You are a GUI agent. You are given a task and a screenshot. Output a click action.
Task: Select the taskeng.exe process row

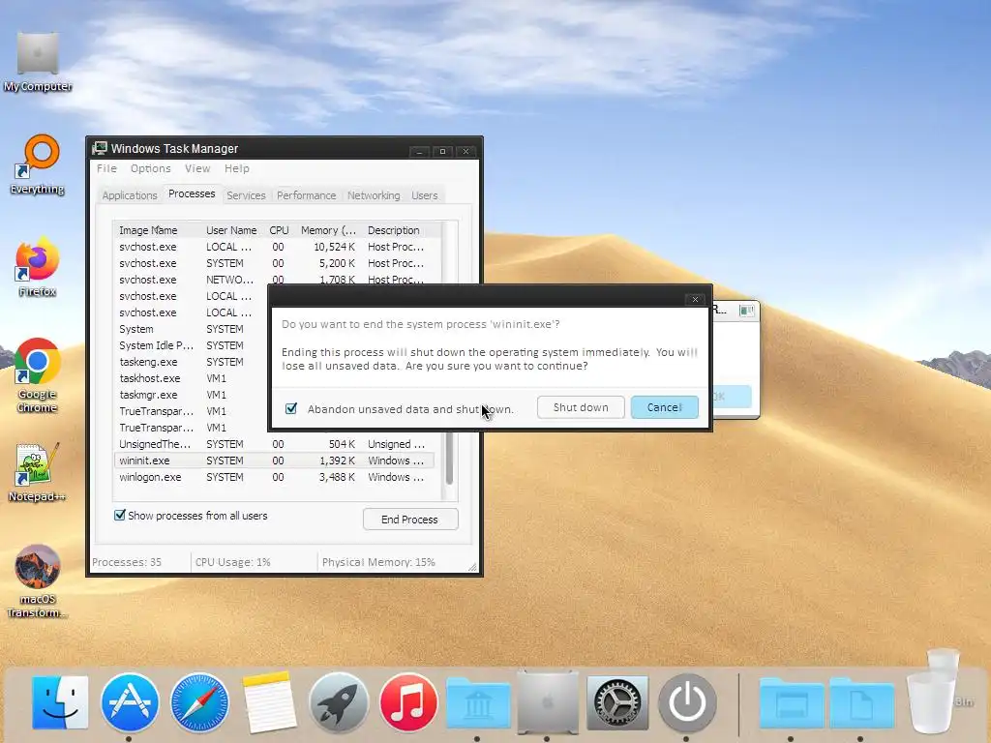point(191,362)
